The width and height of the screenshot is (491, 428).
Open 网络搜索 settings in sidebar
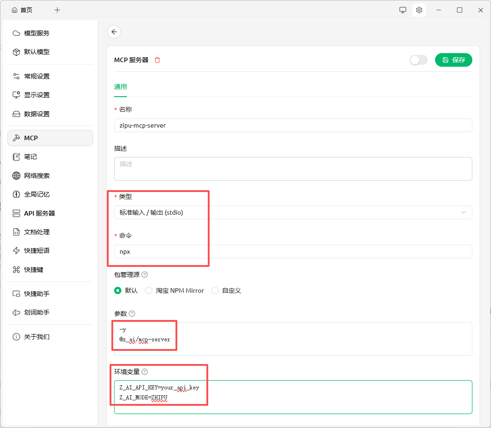click(x=36, y=176)
